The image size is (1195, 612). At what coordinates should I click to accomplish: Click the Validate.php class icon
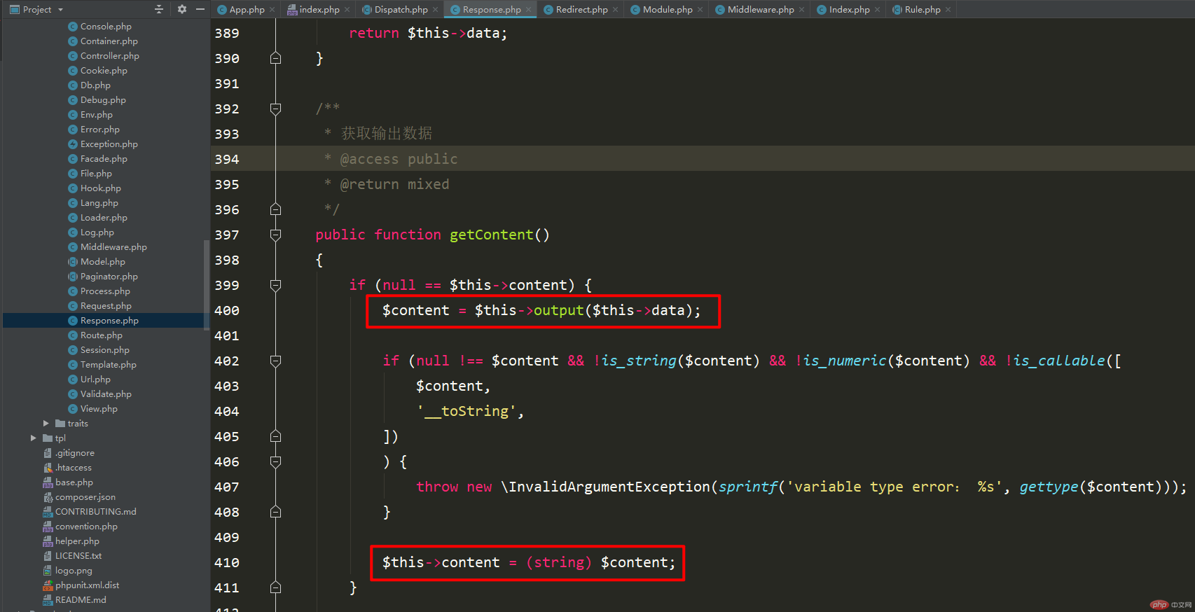click(73, 394)
